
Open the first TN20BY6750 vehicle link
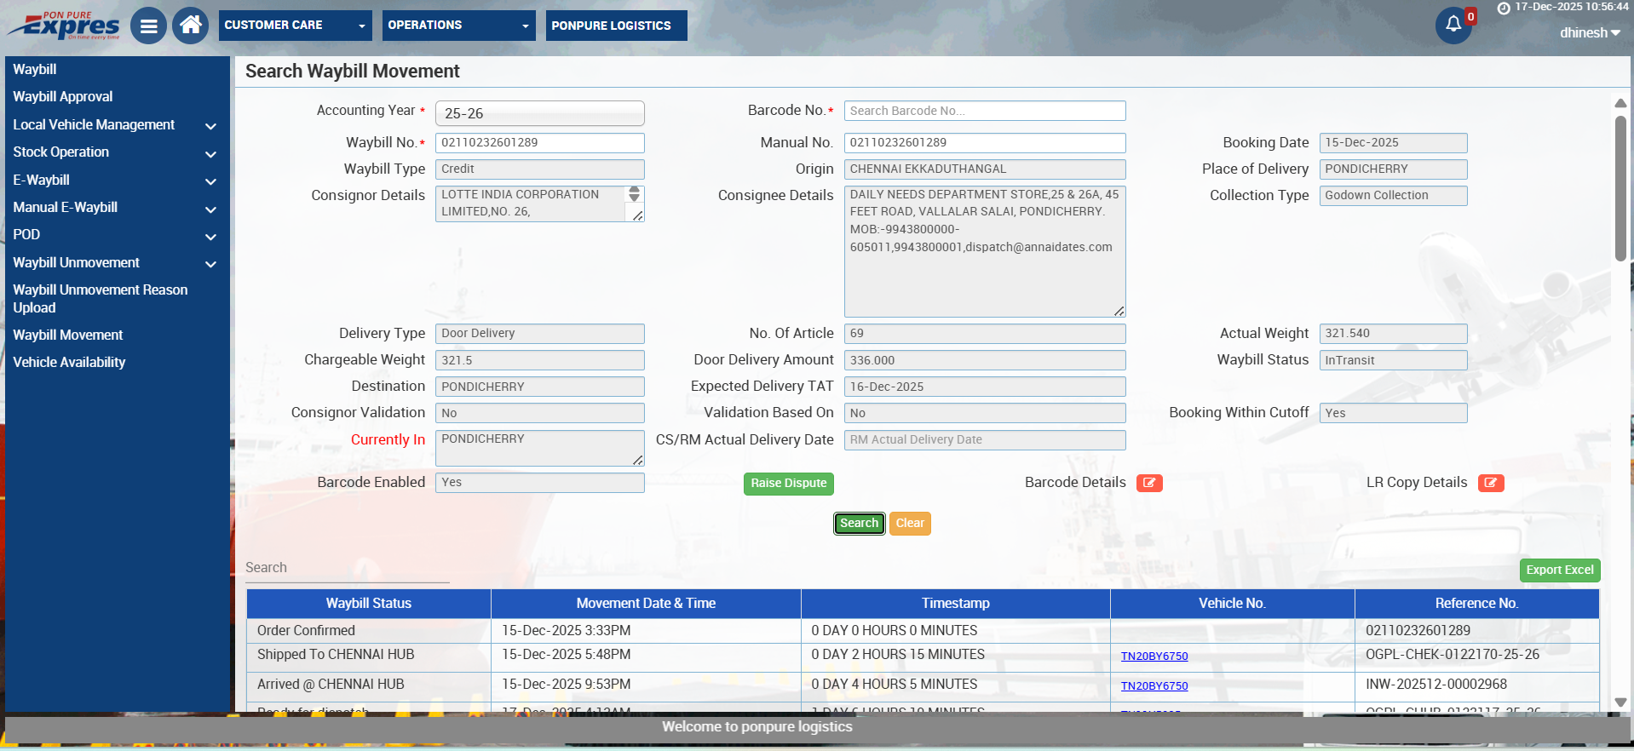pyautogui.click(x=1154, y=656)
